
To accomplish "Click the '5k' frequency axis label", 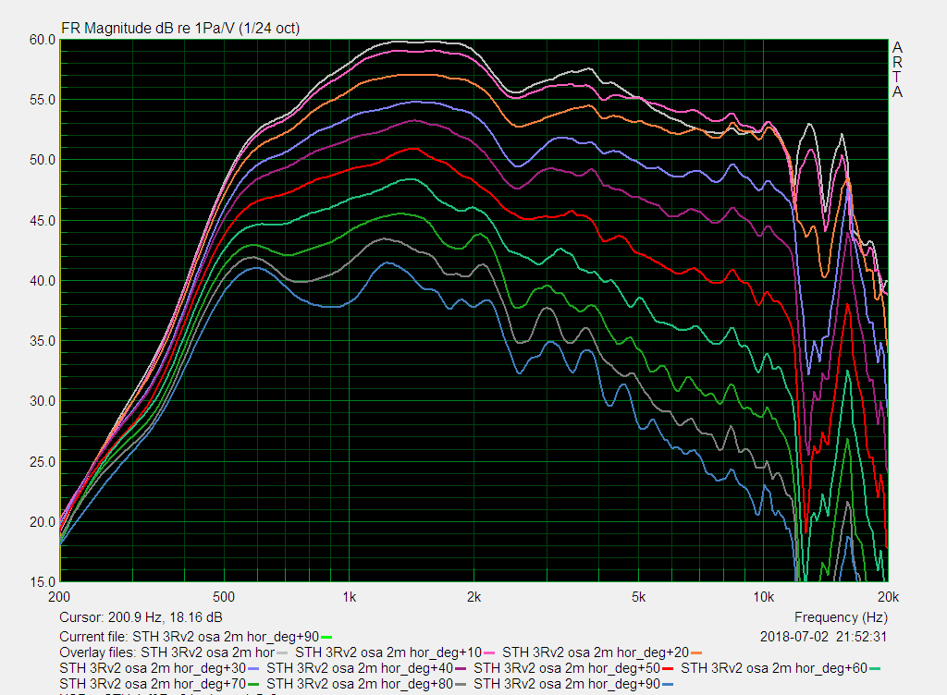I will [639, 597].
